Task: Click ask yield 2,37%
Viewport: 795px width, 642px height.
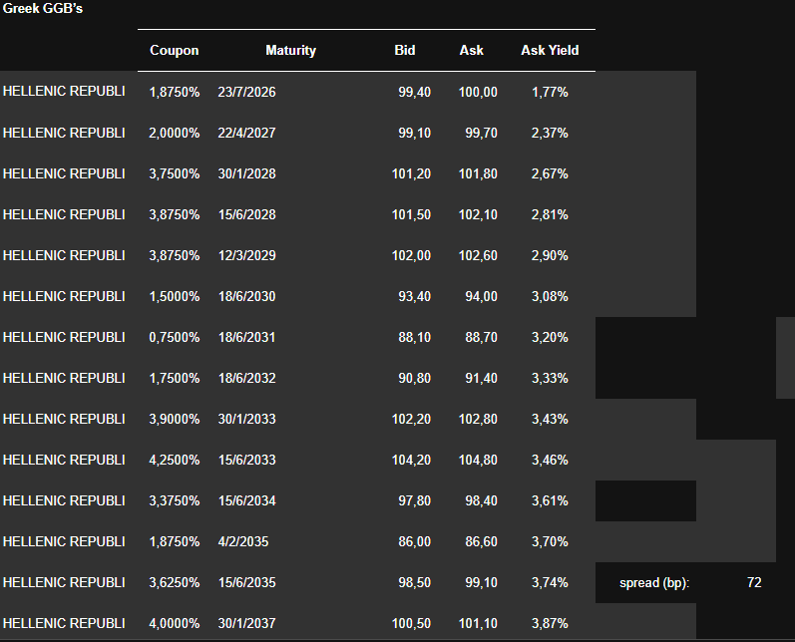Action: click(550, 133)
